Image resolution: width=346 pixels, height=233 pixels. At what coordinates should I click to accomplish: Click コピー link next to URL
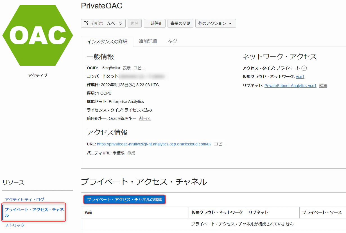click(220, 144)
